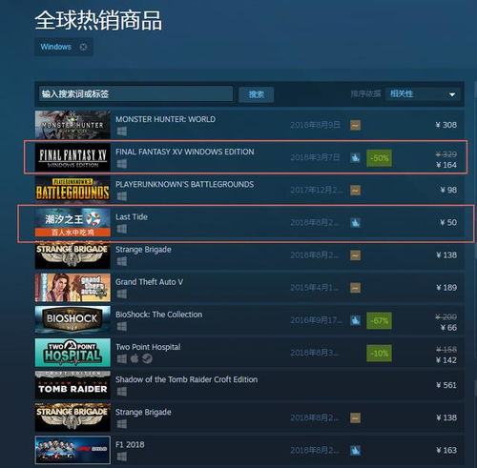Click F1 2018 positive review icon
This screenshot has width=477, height=468.
355,450
